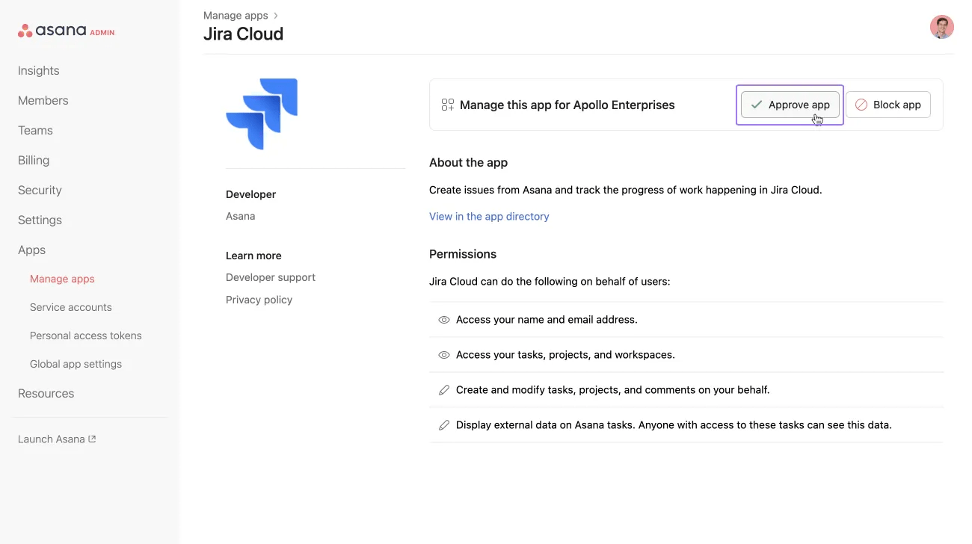972x544 pixels.
Task: Approve the Jira Cloud app
Action: (790, 105)
